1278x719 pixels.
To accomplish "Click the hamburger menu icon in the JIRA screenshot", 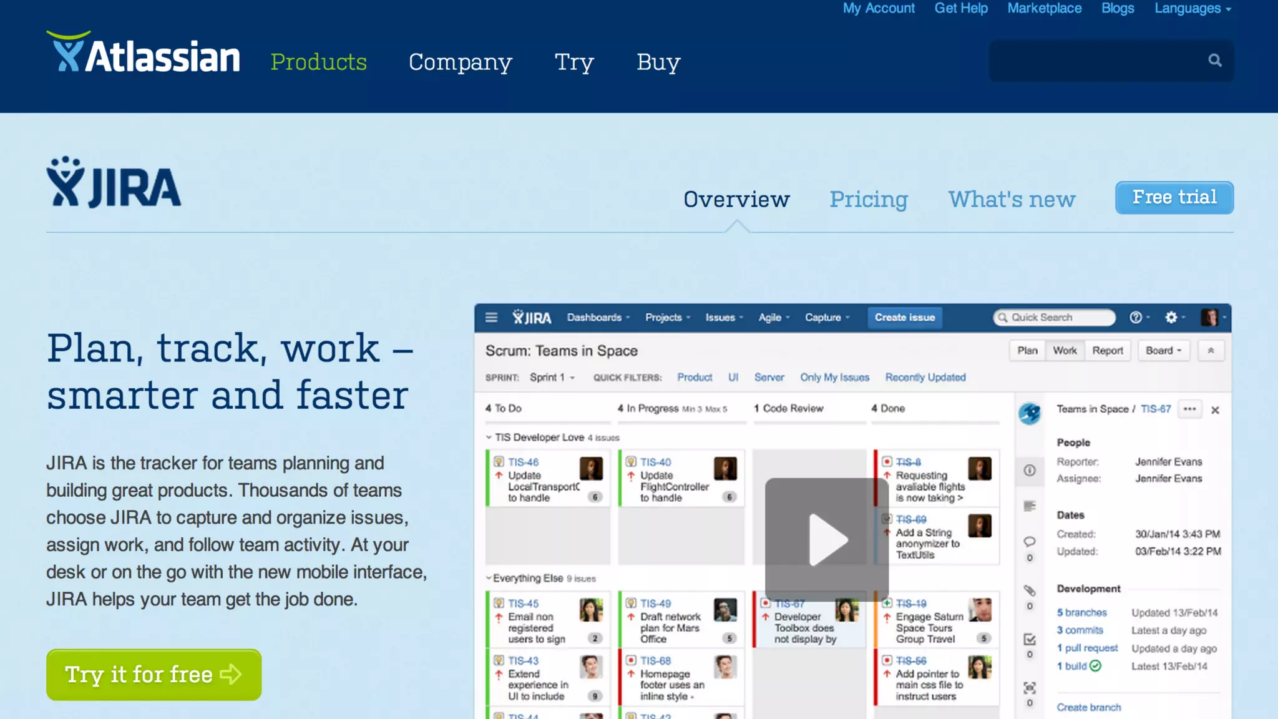I will pyautogui.click(x=491, y=318).
